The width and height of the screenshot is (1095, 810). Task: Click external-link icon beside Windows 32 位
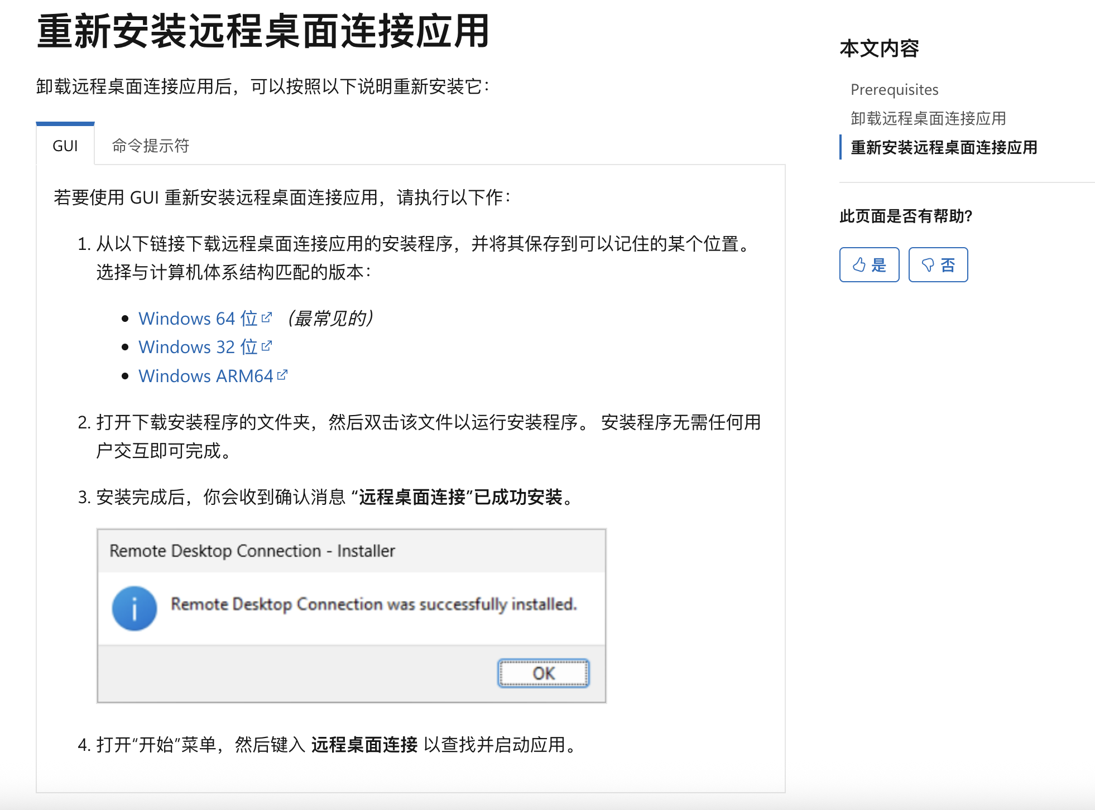[x=267, y=346]
